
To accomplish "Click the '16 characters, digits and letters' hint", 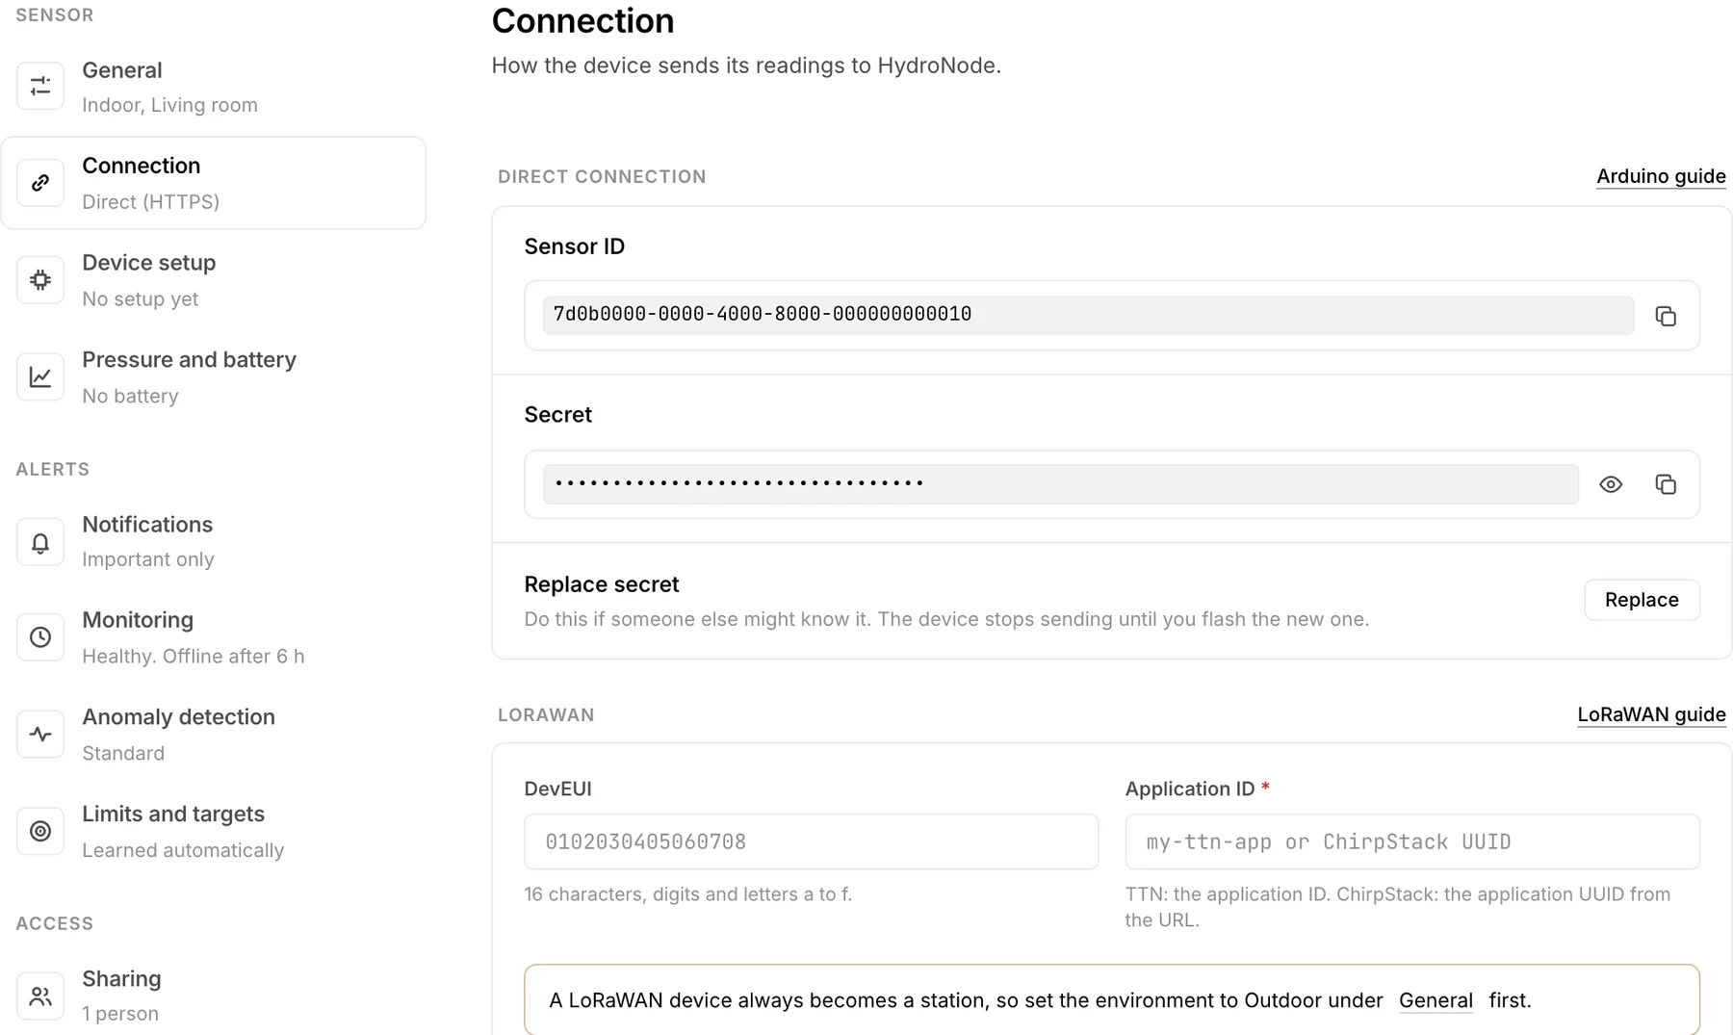I will tap(687, 894).
